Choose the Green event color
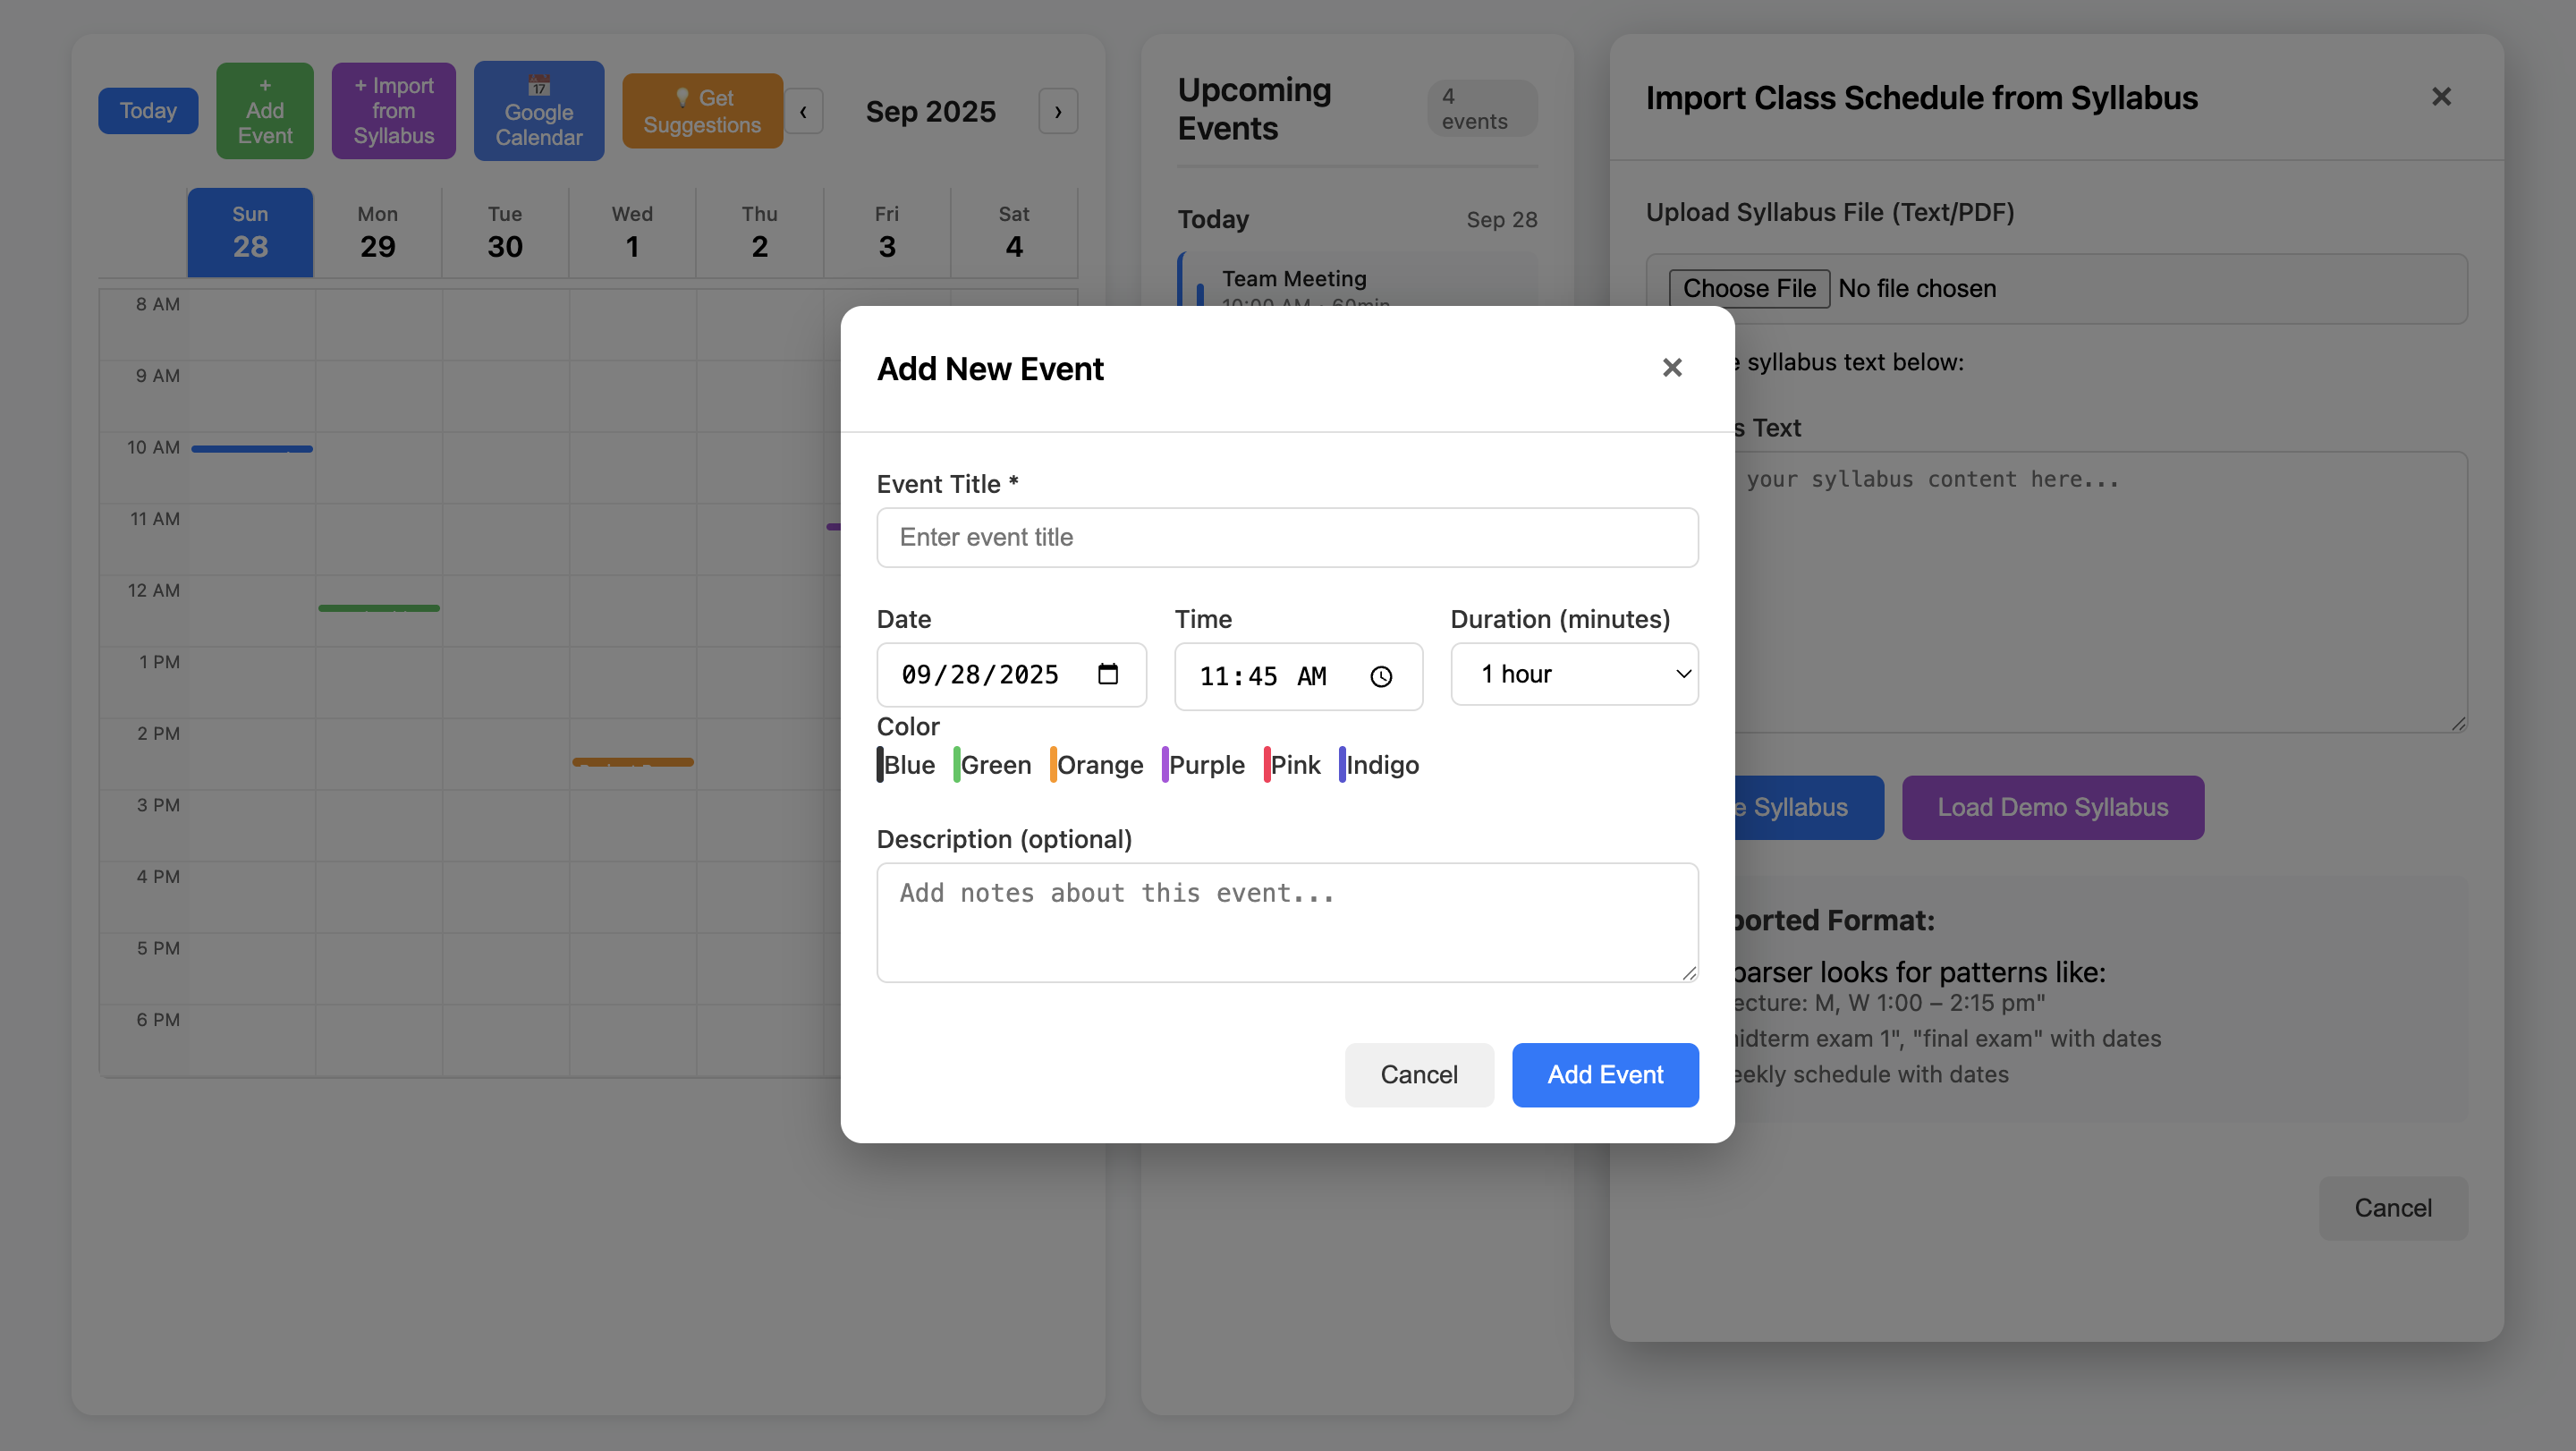 click(x=993, y=765)
